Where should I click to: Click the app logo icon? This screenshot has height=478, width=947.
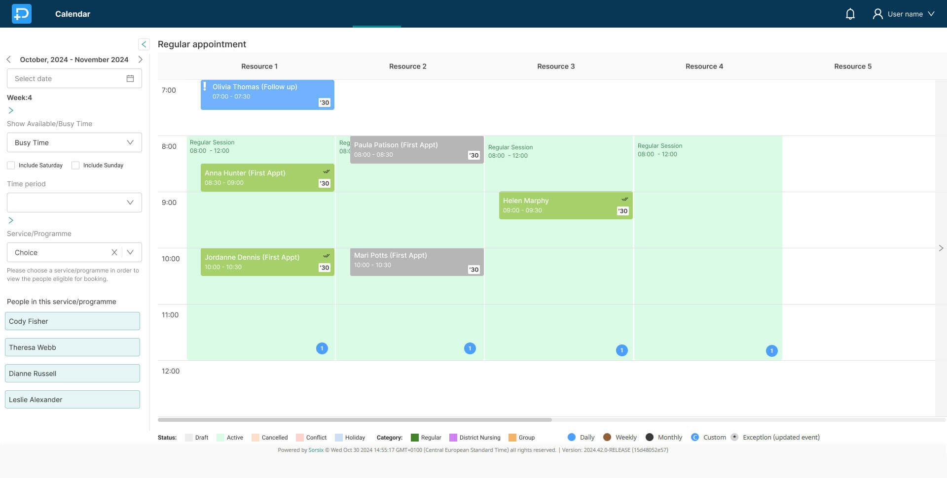[x=22, y=14]
